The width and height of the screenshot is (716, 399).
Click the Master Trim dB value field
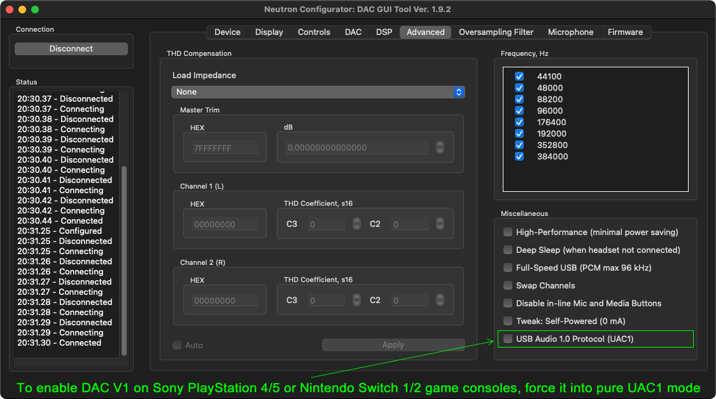point(356,148)
